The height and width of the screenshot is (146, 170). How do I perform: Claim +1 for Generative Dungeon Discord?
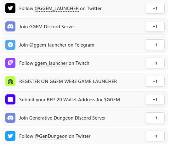(x=155, y=118)
